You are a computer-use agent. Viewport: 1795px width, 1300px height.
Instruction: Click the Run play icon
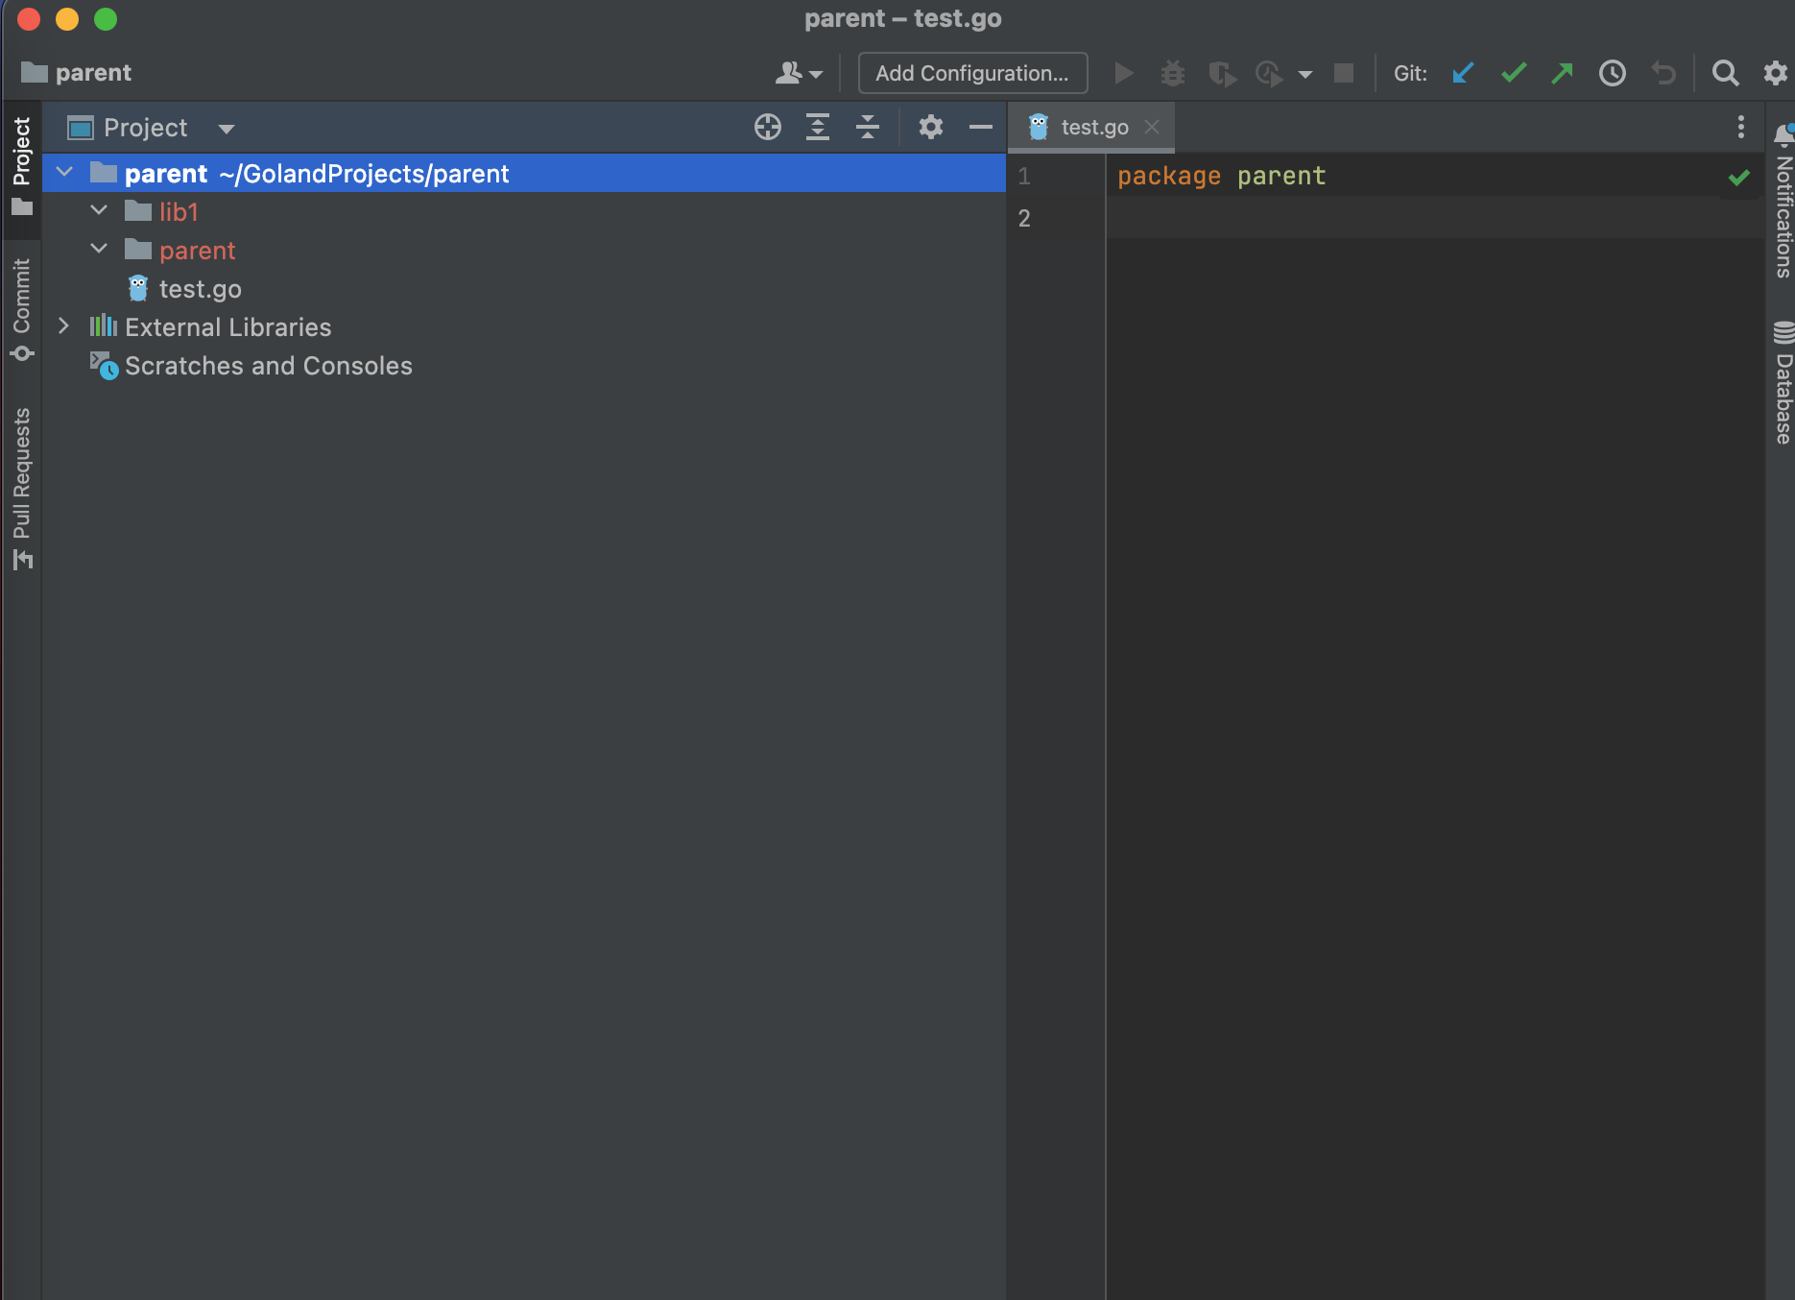[x=1123, y=73]
